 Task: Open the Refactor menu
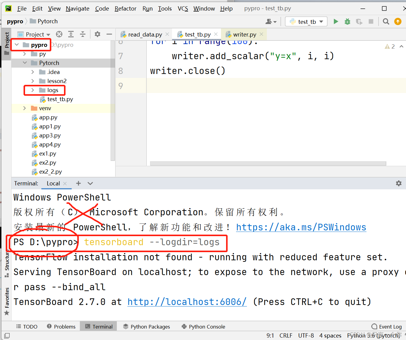pos(125,8)
